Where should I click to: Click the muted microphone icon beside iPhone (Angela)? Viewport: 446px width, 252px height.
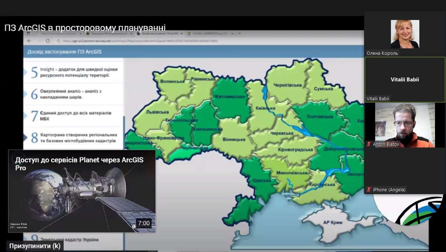(369, 189)
